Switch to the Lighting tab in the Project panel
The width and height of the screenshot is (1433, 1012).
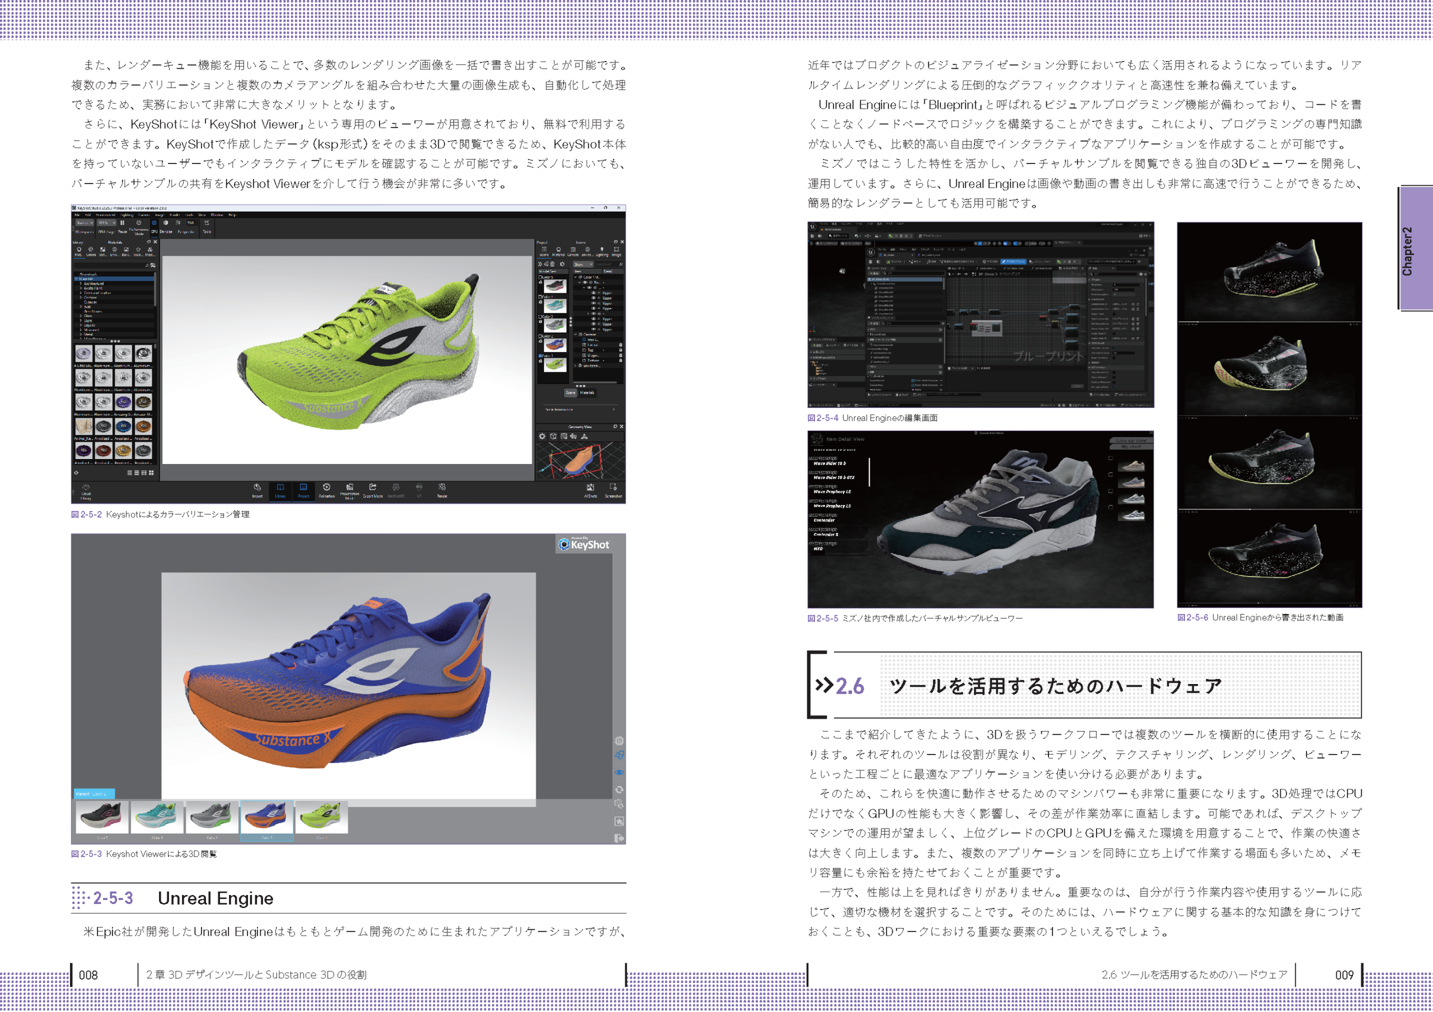pyautogui.click(x=602, y=251)
